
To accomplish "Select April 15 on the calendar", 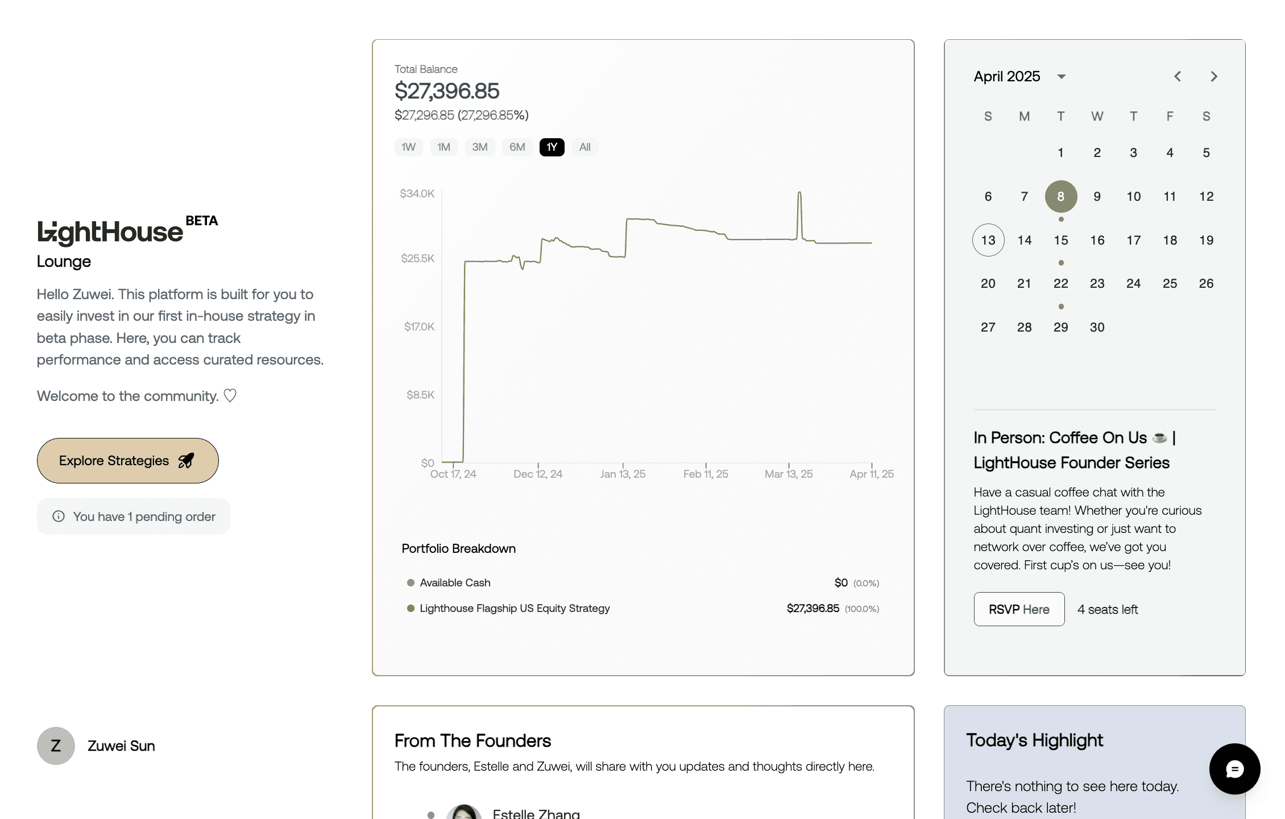I will tap(1060, 240).
